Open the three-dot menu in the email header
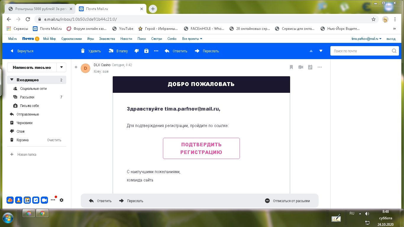Image resolution: width=404 pixels, height=227 pixels. pyautogui.click(x=320, y=67)
